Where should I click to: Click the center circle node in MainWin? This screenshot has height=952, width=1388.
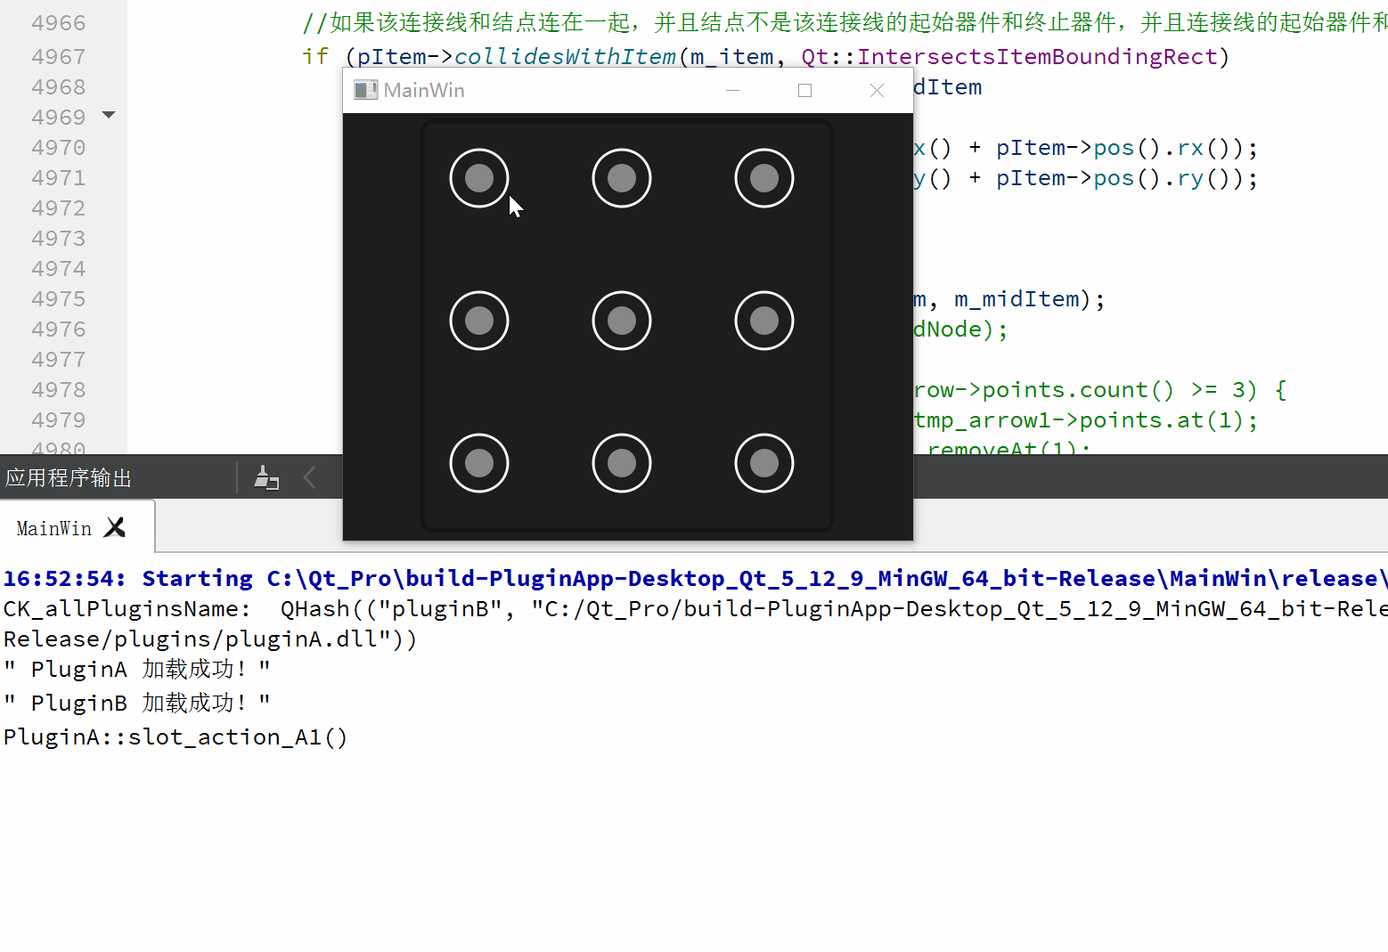622,321
